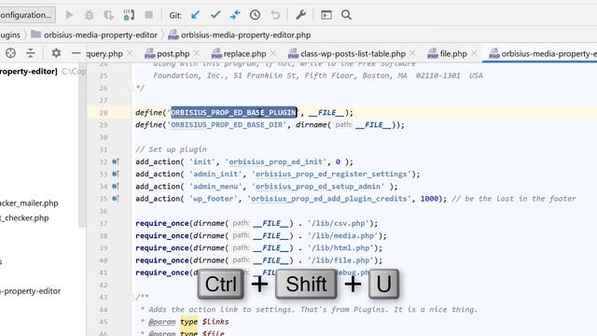Click gutter marker on line 32
Viewport: 597px width, 336px height.
click(x=116, y=161)
